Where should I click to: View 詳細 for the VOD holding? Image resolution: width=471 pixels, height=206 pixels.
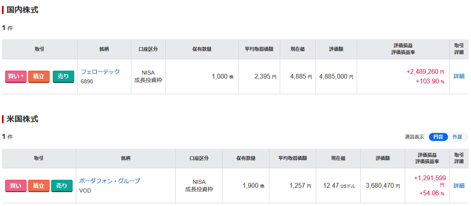(459, 186)
